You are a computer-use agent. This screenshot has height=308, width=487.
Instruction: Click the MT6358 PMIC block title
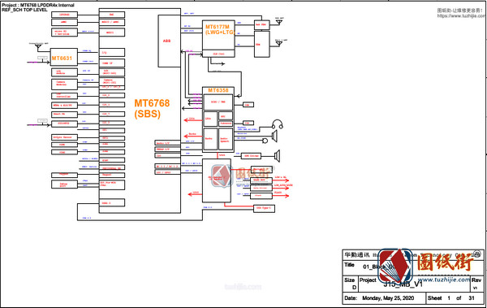click(x=218, y=90)
